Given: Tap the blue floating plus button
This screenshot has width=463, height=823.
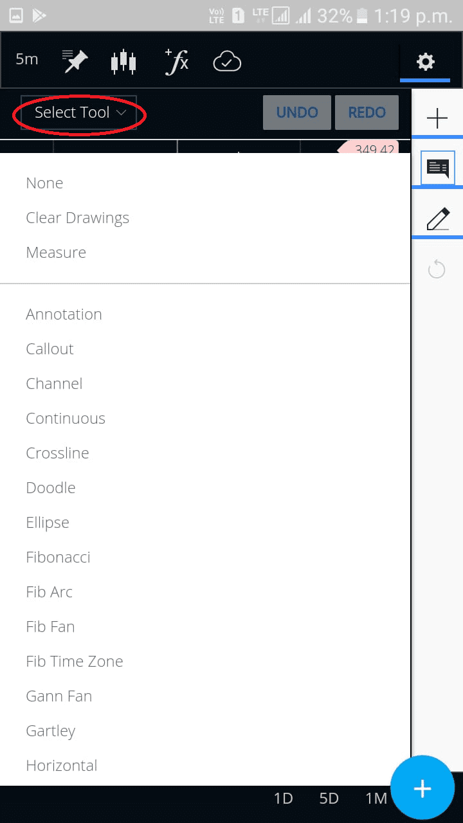Looking at the screenshot, I should 422,788.
